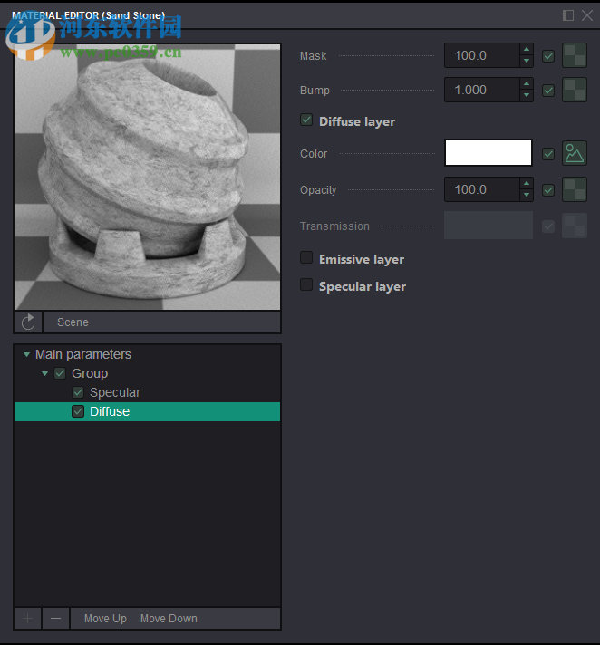
Task: Collapse the Main parameters tree node
Action: [27, 354]
